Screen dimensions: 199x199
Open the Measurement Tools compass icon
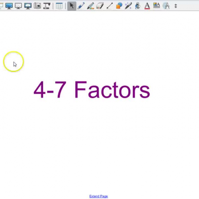166,6
